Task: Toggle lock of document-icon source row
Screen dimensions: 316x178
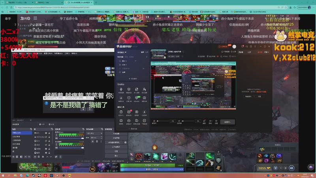Action: point(49,145)
